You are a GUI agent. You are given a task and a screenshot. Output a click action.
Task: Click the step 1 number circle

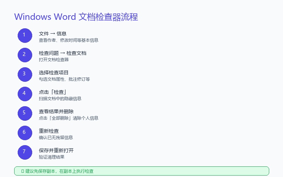pos(25,36)
